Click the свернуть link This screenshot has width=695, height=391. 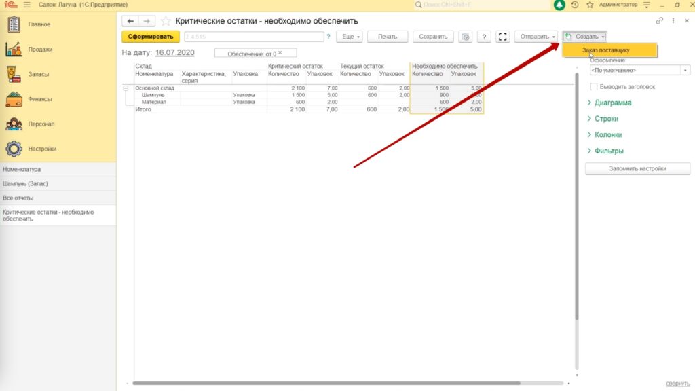tap(678, 384)
